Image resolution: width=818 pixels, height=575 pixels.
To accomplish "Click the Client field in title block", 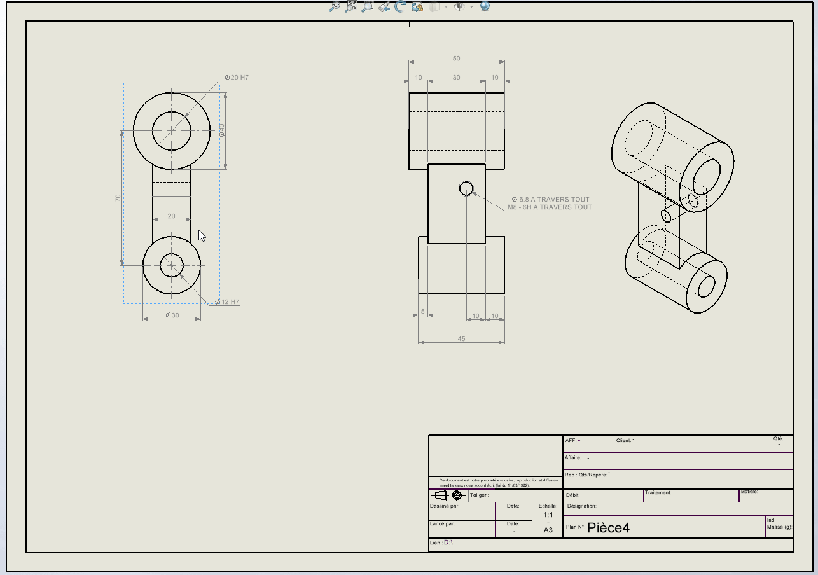I will pos(689,444).
